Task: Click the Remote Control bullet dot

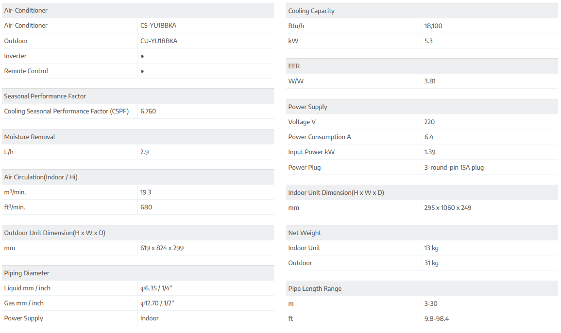Action: pos(142,71)
